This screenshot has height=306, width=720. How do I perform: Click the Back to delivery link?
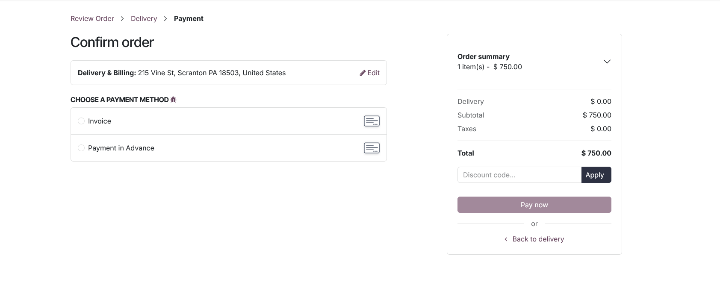pos(538,239)
